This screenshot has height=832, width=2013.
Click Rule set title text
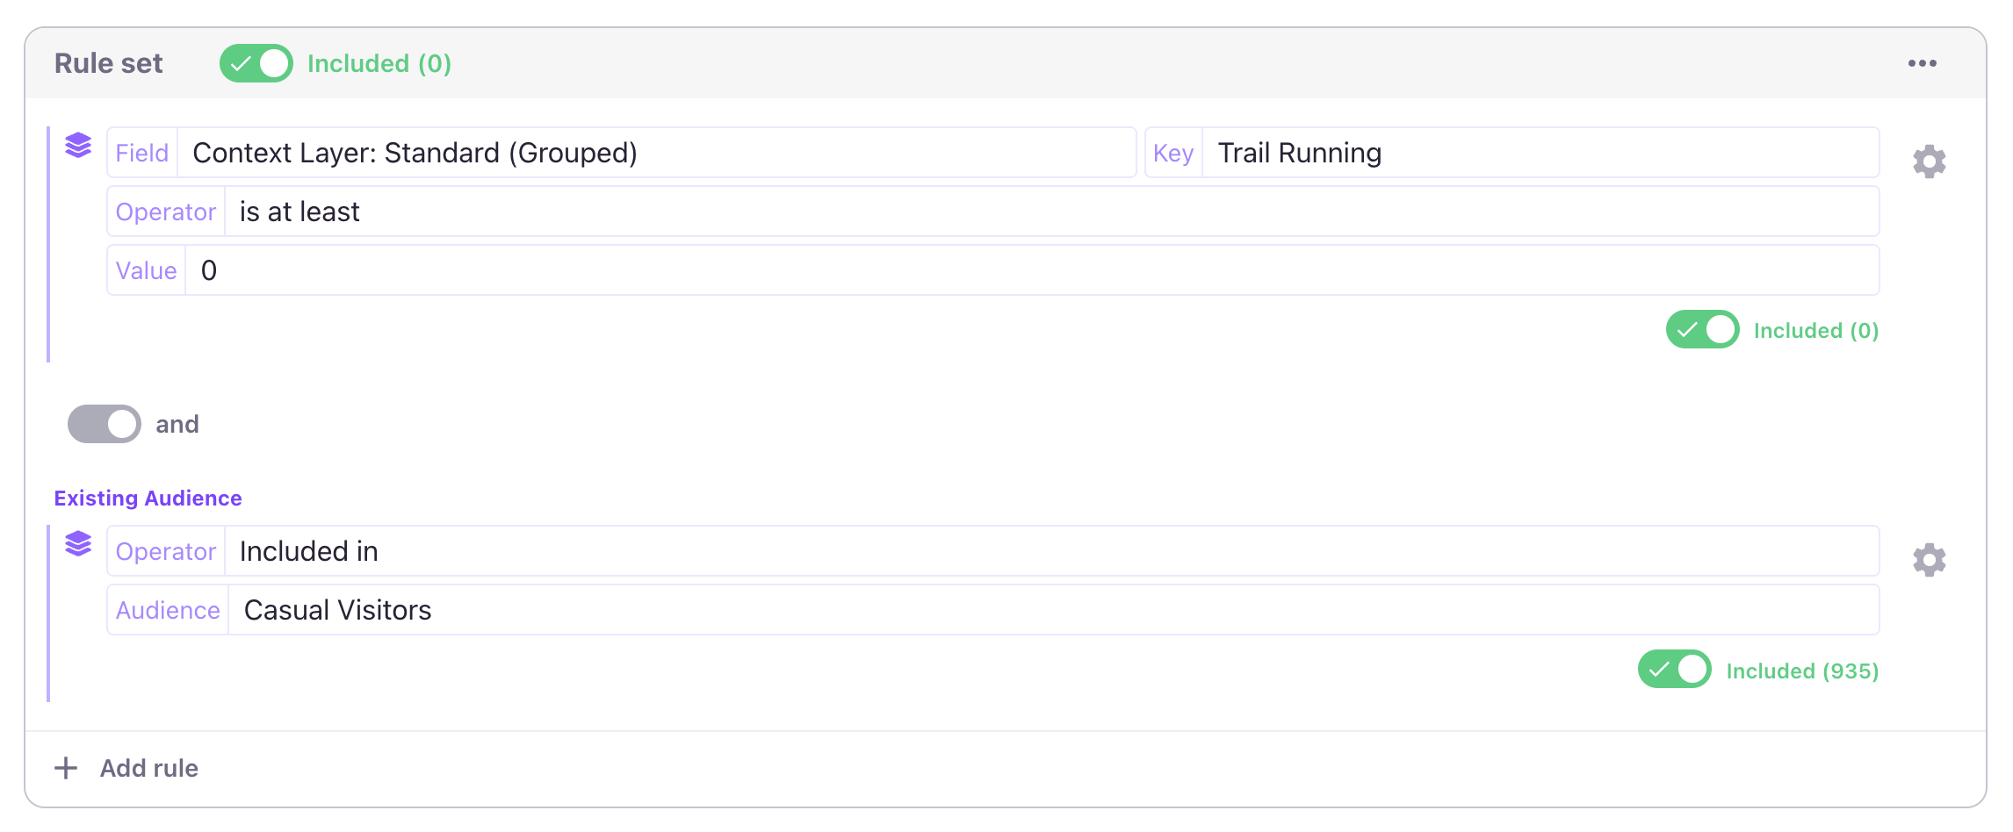coord(108,63)
